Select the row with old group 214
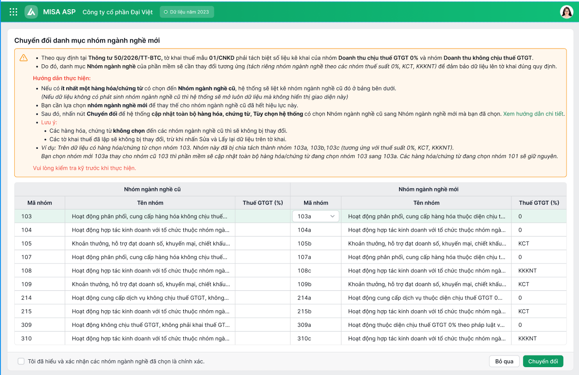This screenshot has width=579, height=375. pyautogui.click(x=290, y=298)
